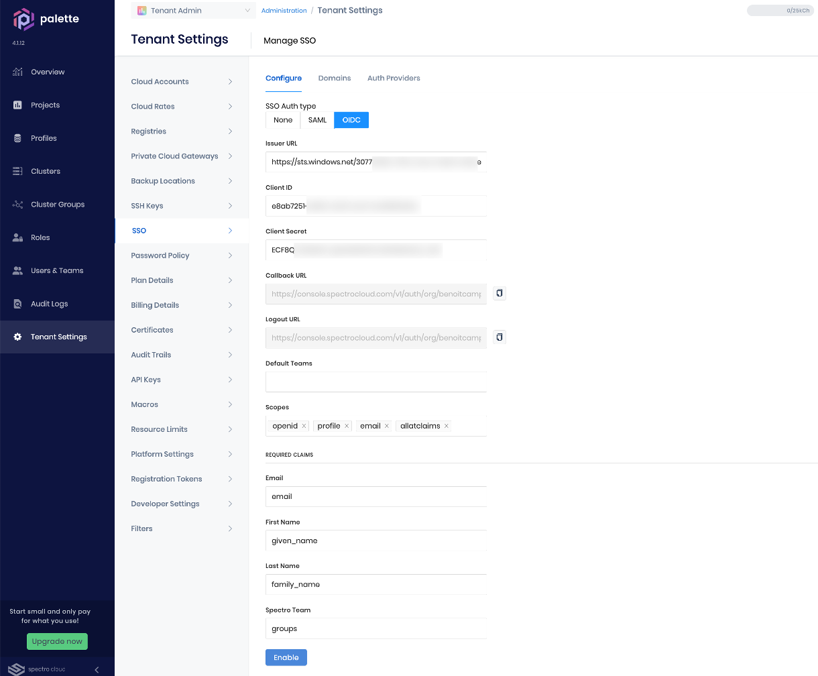The height and width of the screenshot is (676, 818).
Task: Switch to the Domains tab
Action: [335, 78]
